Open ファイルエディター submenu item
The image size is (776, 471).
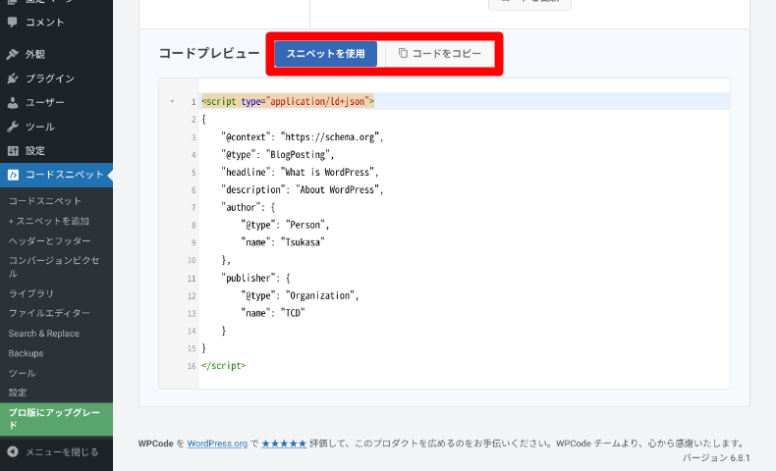[49, 313]
